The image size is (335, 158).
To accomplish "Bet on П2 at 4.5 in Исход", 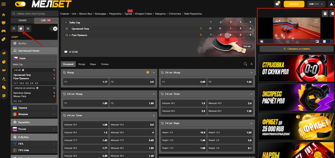I will coord(132,82).
